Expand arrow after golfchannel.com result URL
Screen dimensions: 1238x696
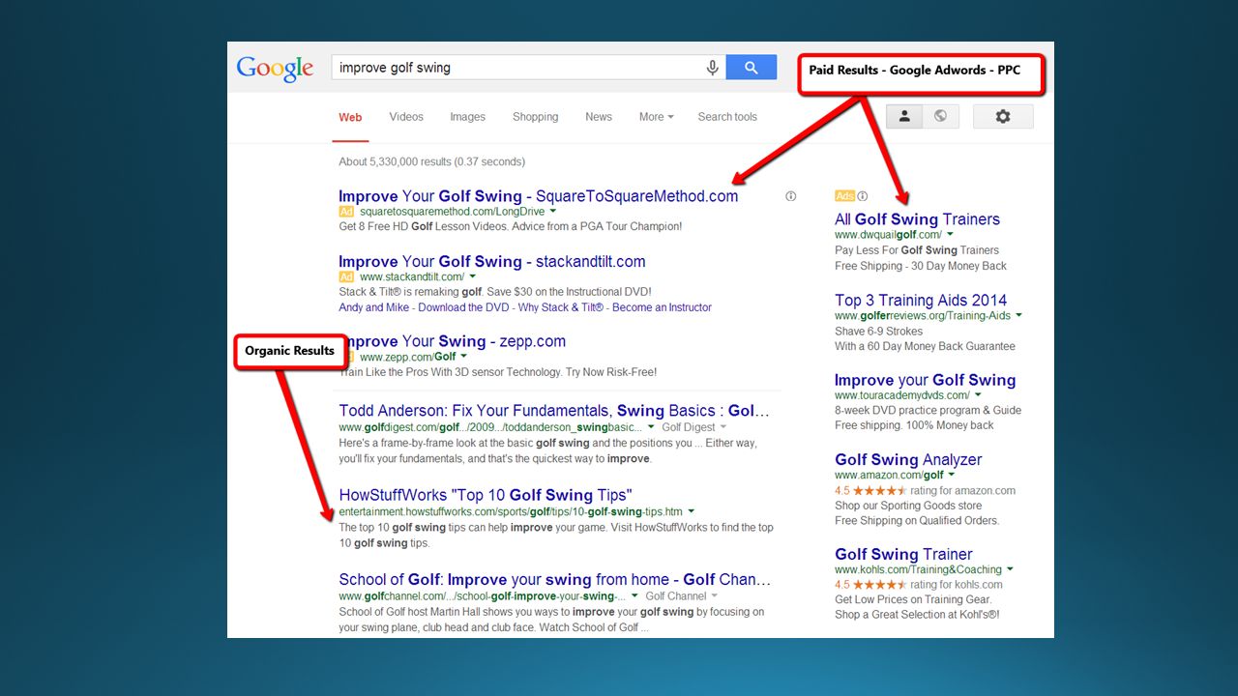point(635,595)
